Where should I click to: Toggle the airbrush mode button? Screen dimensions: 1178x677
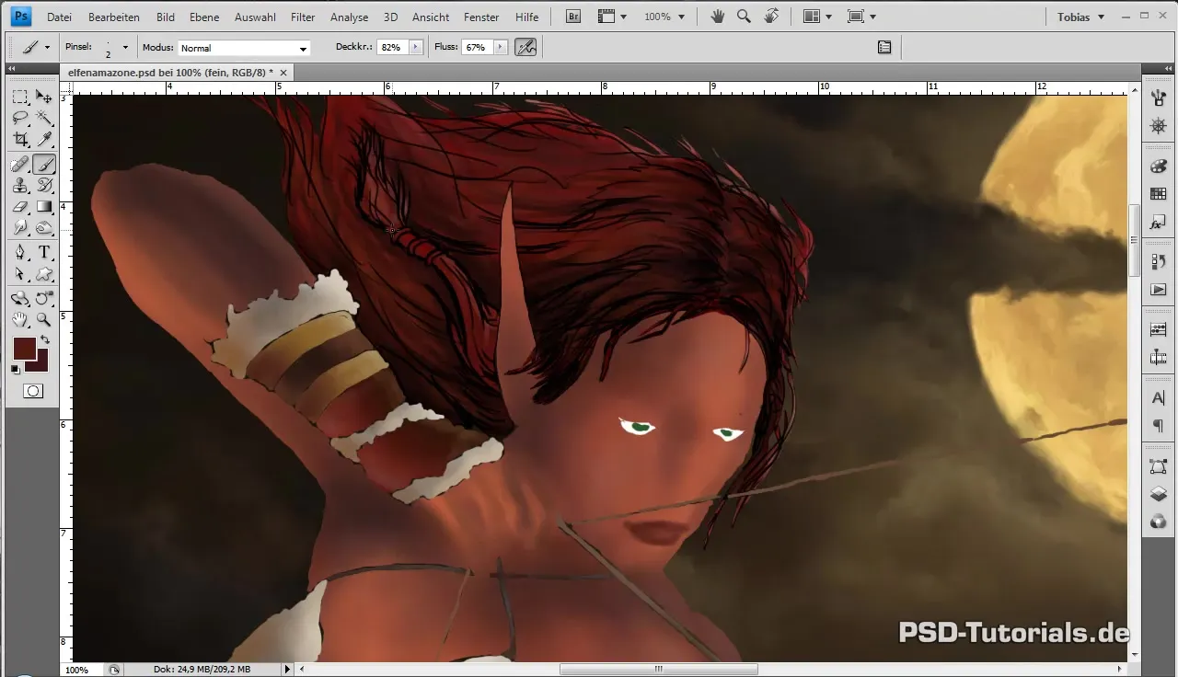(x=525, y=47)
